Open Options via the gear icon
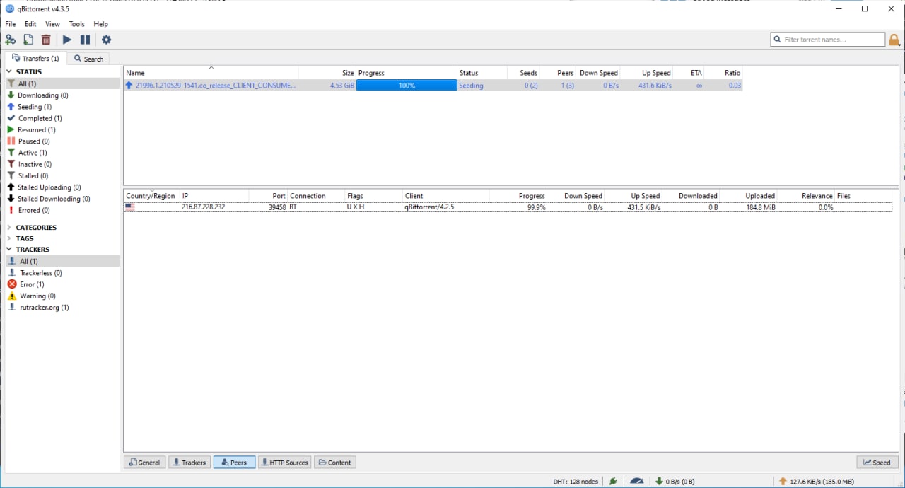Viewport: 905px width, 488px height. pyautogui.click(x=107, y=40)
